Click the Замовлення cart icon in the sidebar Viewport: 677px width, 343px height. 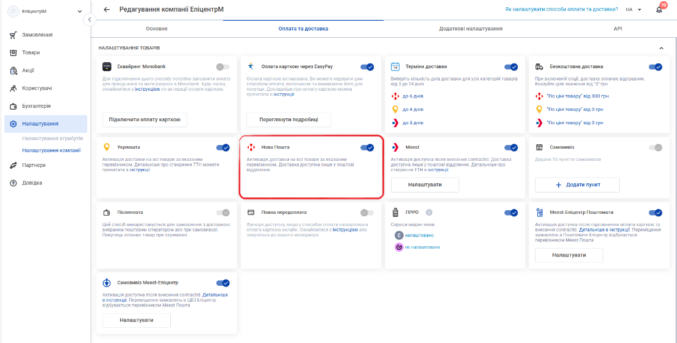[13, 35]
